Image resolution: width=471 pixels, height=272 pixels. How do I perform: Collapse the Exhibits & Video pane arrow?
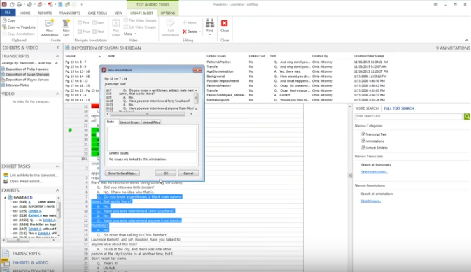[57, 48]
